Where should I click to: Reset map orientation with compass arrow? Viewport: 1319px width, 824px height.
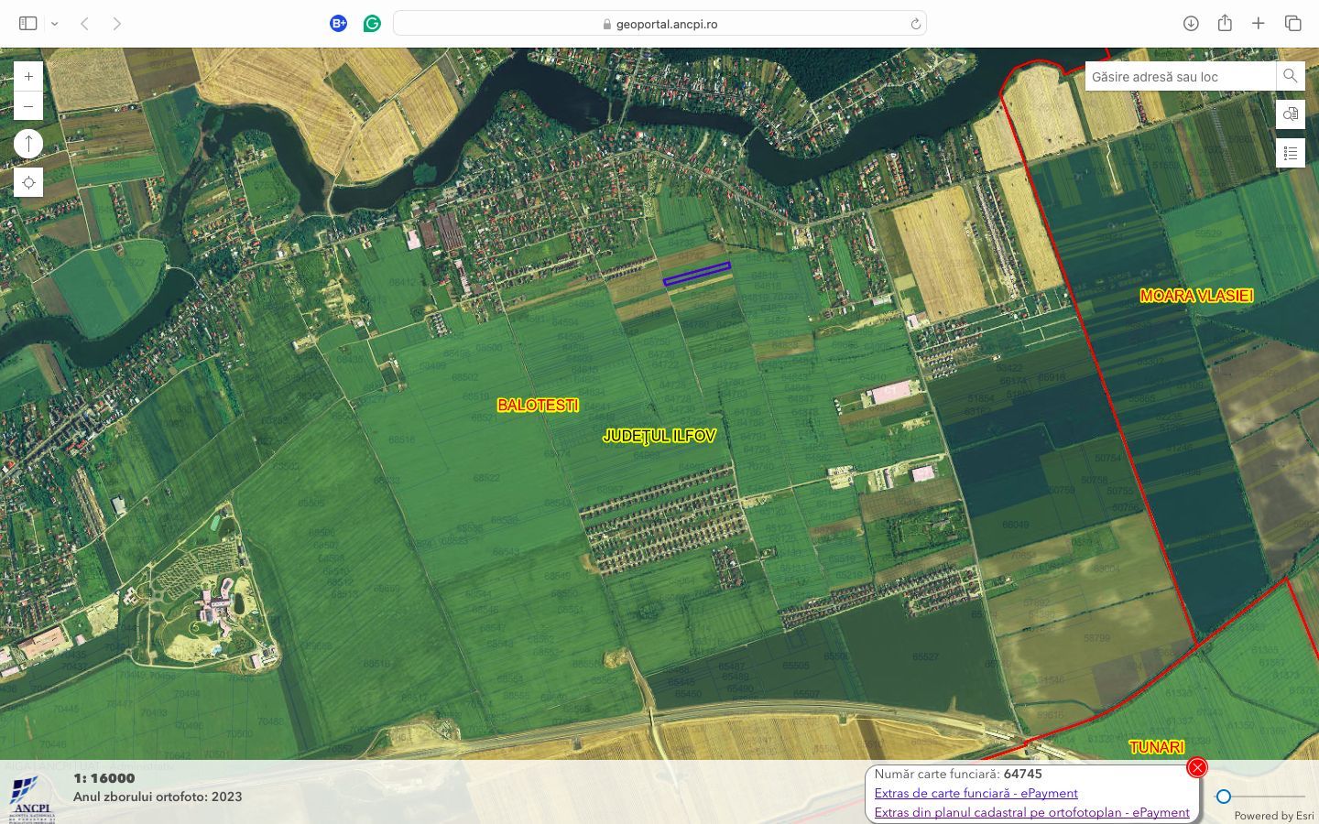28,144
